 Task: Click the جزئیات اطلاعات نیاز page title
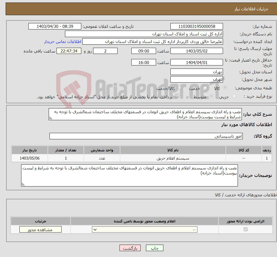pyautogui.click(x=251, y=9)
